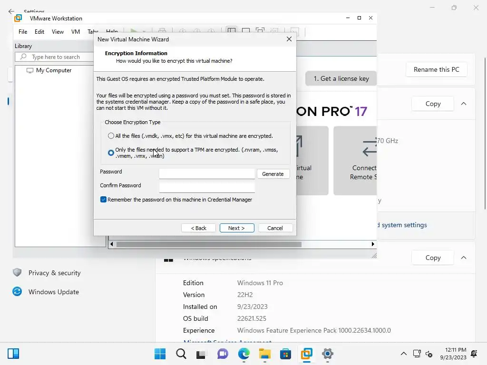Screen dimensions: 487x365
Task: Focus the Password input field
Action: point(207,174)
